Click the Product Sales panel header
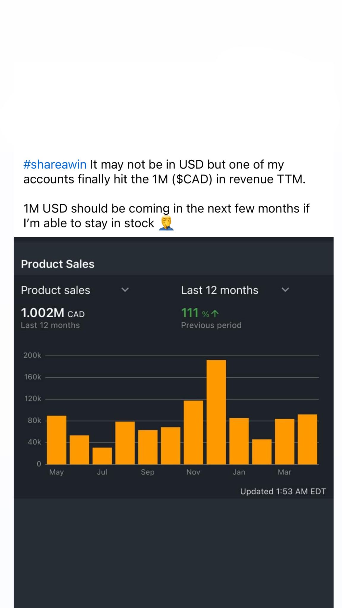342x608 pixels. pos(58,264)
